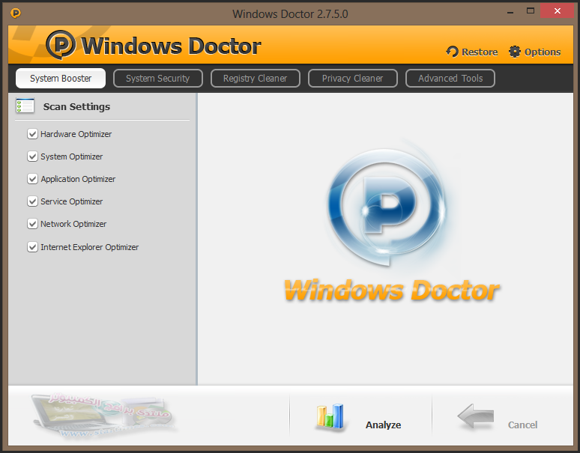The image size is (580, 453).
Task: Select the System Booster tab
Action: pyautogui.click(x=61, y=79)
